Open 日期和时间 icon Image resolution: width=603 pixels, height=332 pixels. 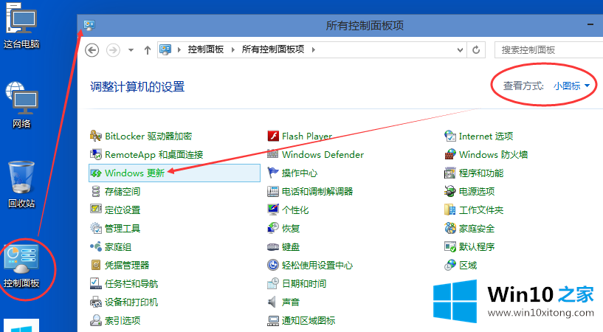click(273, 283)
